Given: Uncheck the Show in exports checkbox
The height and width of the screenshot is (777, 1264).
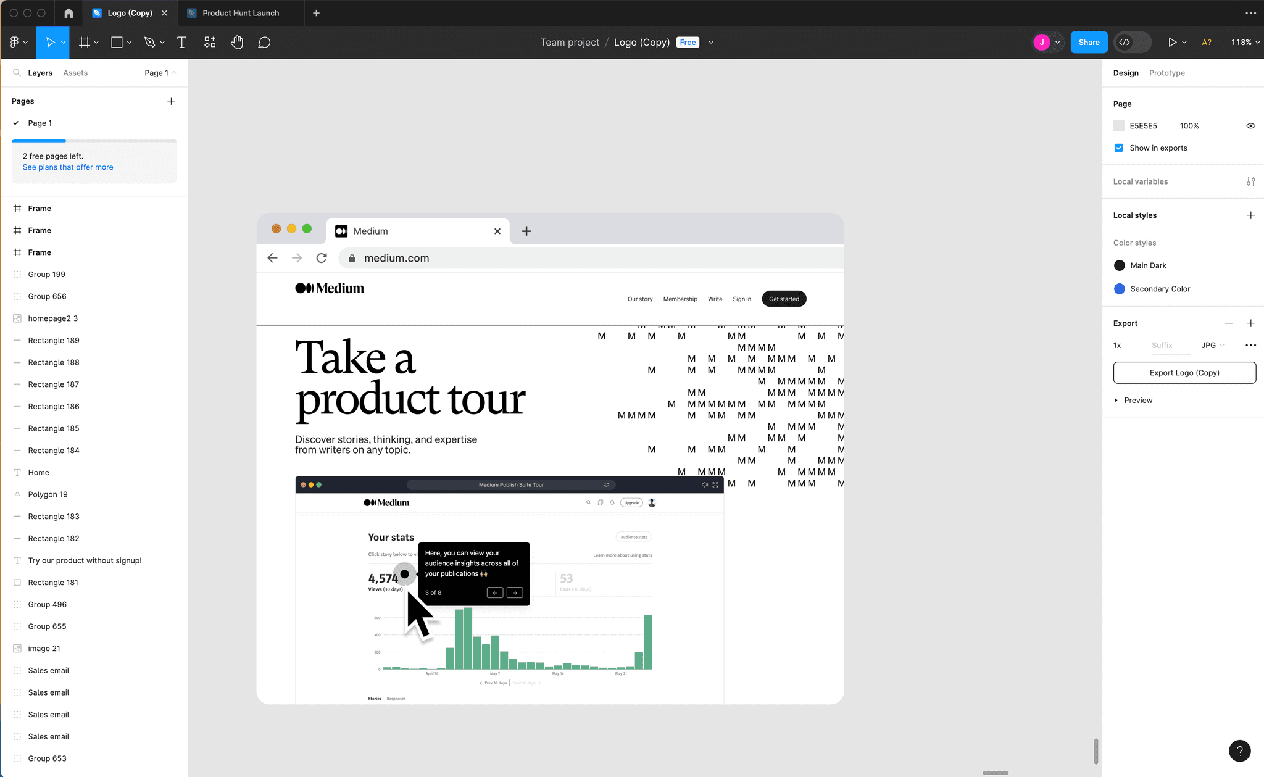Looking at the screenshot, I should click(1119, 148).
